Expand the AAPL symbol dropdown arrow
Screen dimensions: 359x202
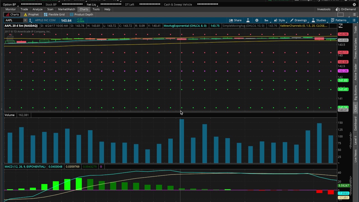(25, 20)
